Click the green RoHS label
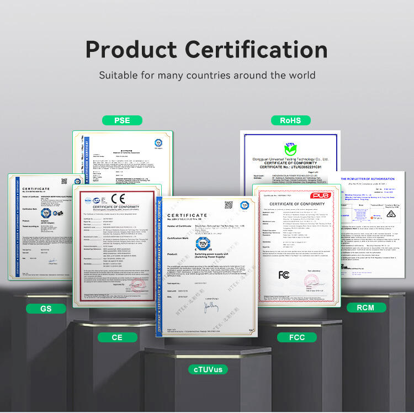This screenshot has width=414, height=413. [290, 120]
